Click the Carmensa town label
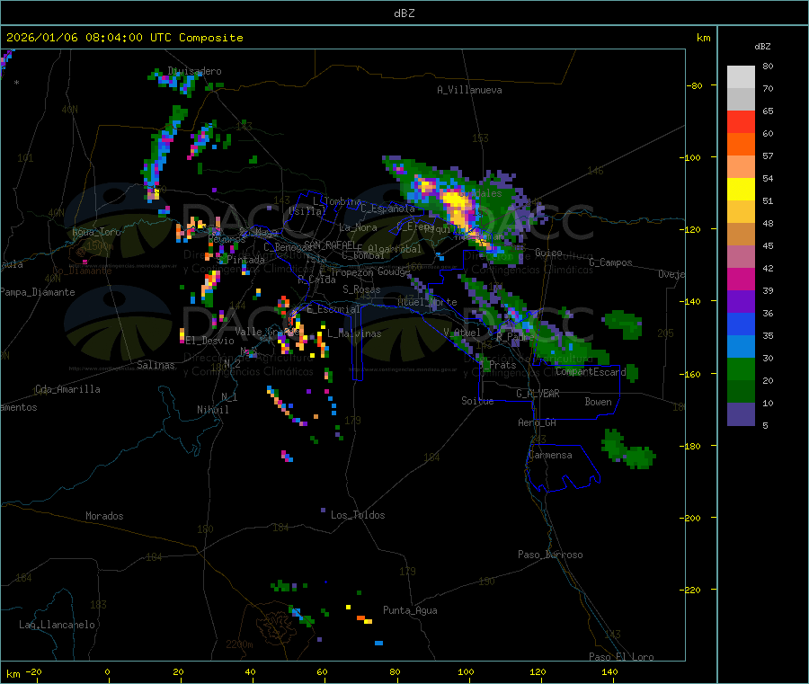Screen dimensions: 809x684 pos(550,456)
